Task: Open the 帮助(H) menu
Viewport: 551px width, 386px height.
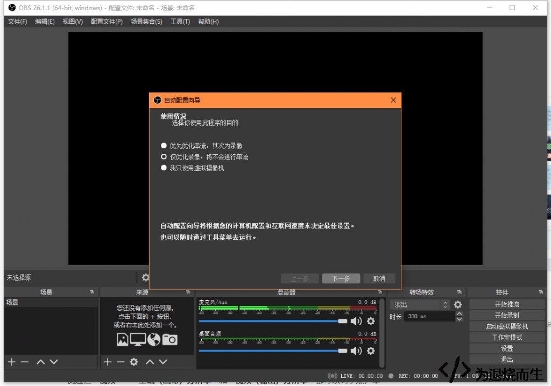Action: coord(208,22)
